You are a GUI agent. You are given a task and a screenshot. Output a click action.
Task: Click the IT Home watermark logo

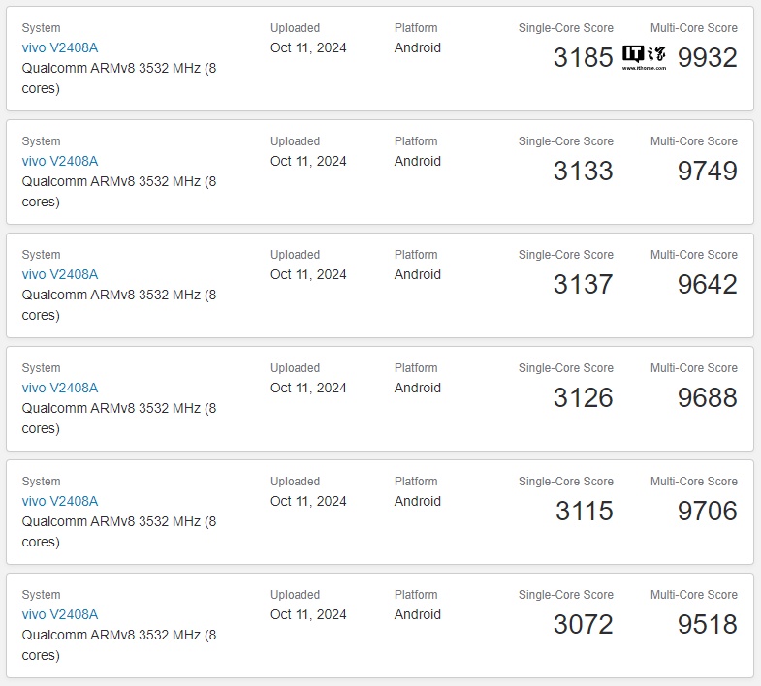(644, 56)
